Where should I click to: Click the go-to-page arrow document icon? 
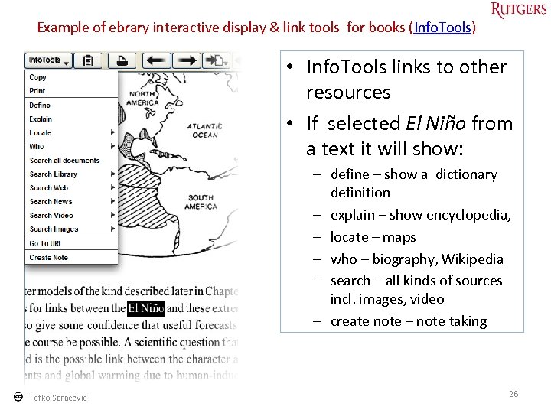coord(217,60)
